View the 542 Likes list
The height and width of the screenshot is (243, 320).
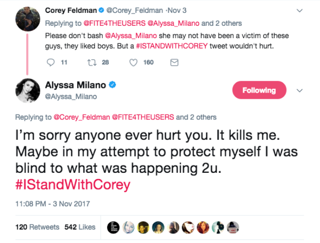pyautogui.click(x=80, y=227)
